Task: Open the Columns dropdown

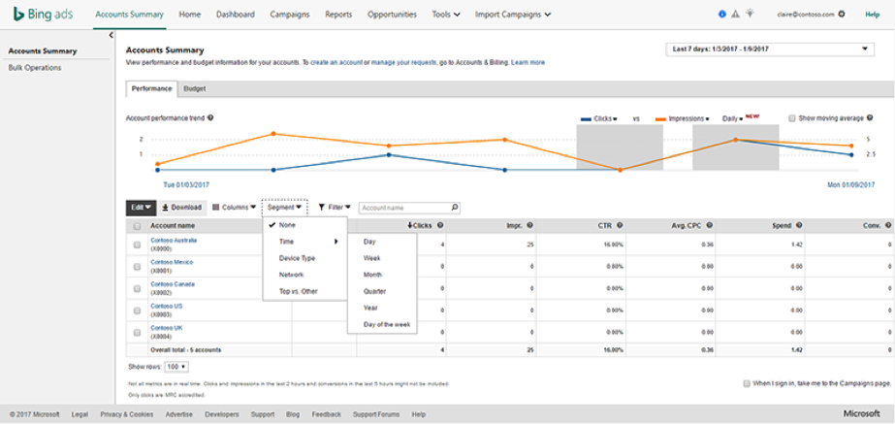Action: [234, 208]
